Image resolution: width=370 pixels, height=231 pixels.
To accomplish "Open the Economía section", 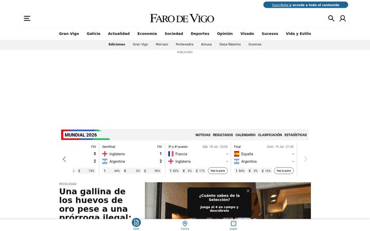I will point(147,34).
